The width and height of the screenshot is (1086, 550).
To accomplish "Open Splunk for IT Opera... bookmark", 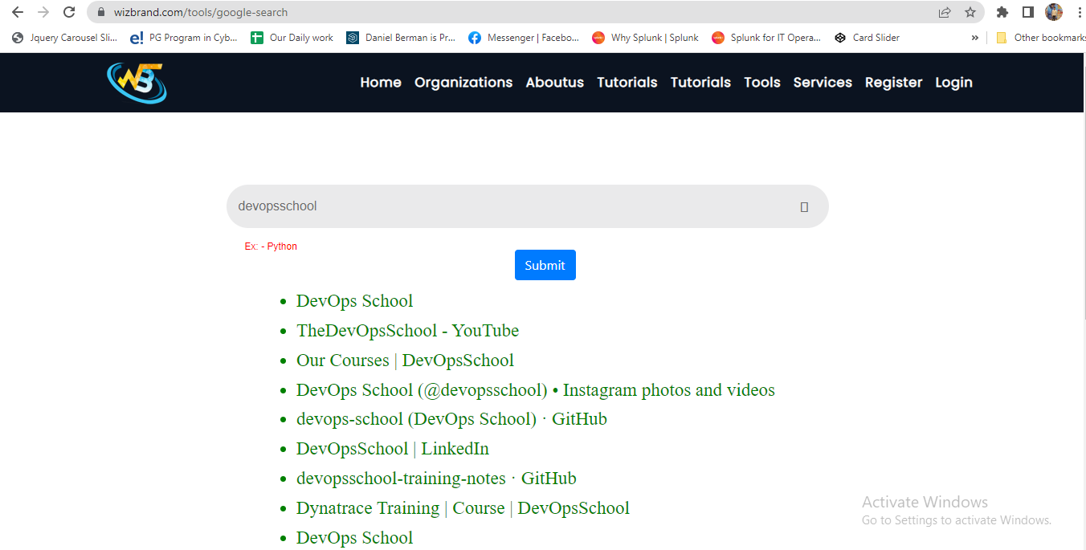I will (x=766, y=38).
